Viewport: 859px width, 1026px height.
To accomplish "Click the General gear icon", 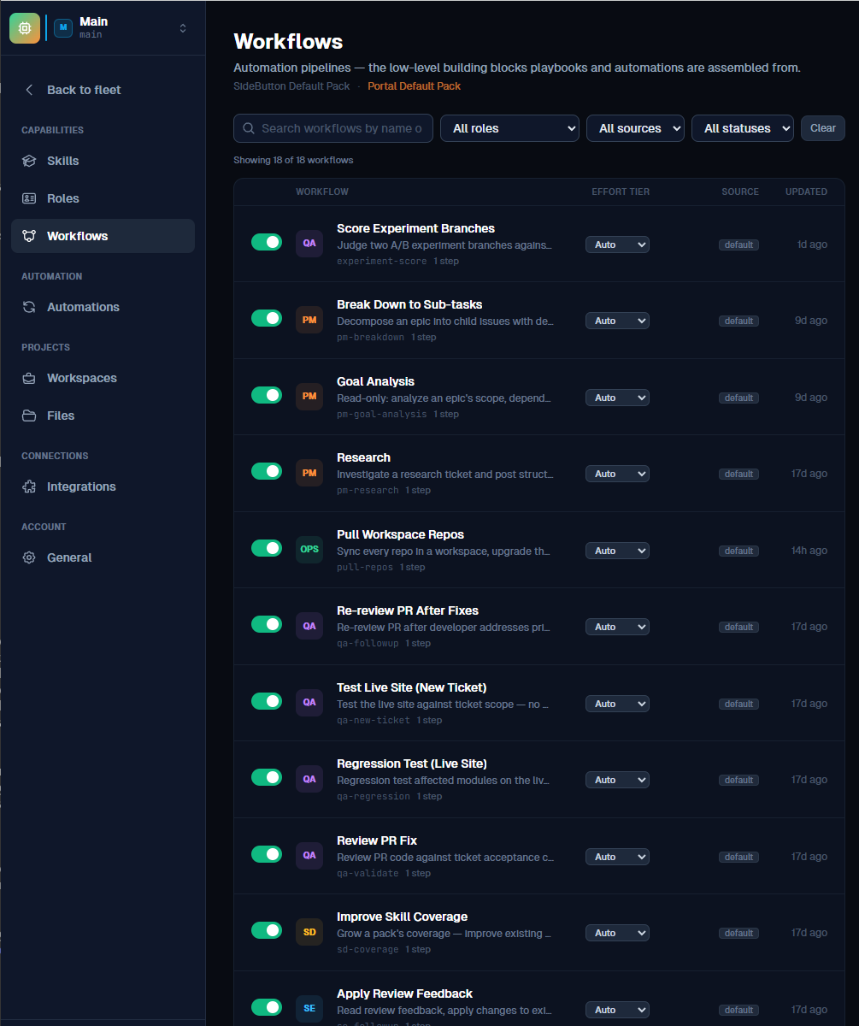I will tap(29, 557).
